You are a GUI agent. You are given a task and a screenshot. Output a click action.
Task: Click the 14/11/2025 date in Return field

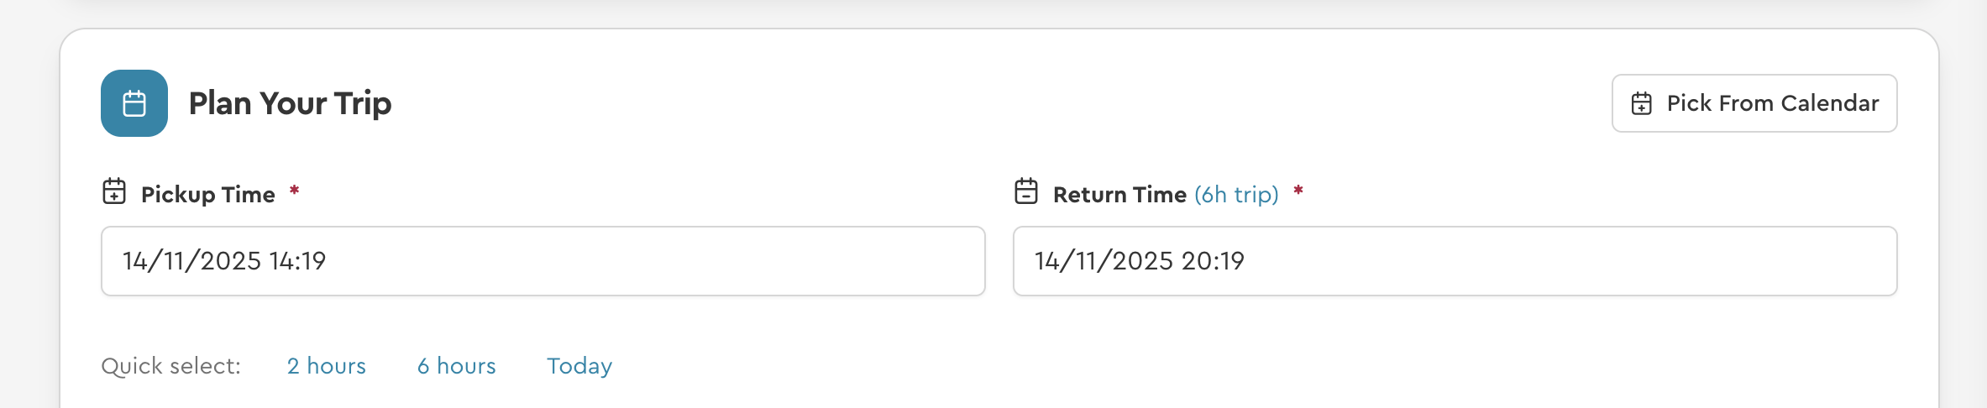pos(1104,261)
